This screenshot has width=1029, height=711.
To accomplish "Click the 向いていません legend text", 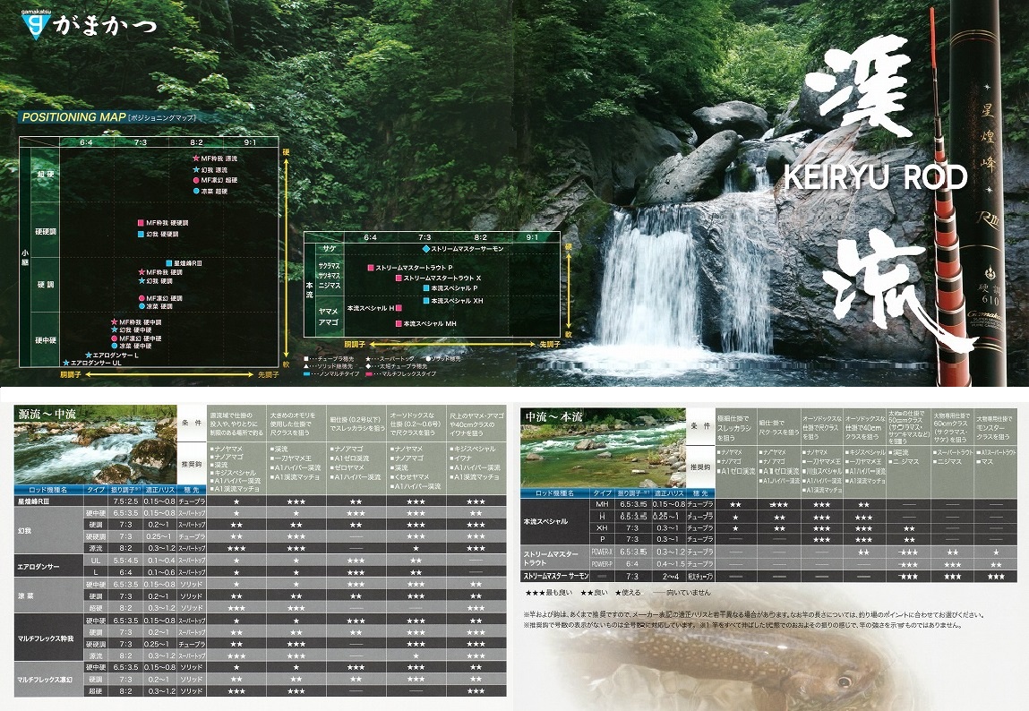I will pyautogui.click(x=689, y=592).
